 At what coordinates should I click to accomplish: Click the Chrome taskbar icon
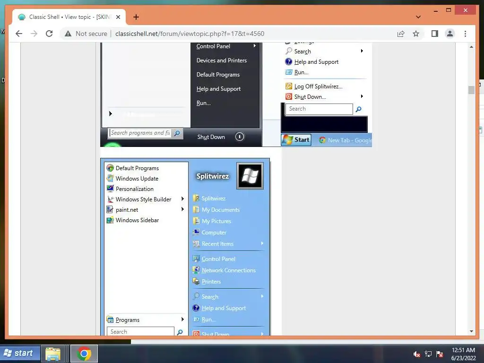(84, 354)
